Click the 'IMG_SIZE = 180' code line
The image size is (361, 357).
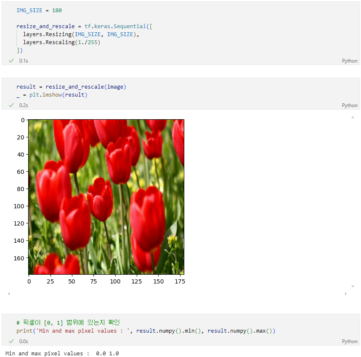(x=39, y=10)
